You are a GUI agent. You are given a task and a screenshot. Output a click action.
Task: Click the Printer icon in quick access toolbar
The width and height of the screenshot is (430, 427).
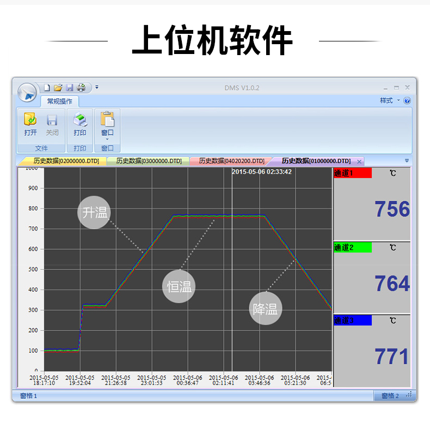[81, 87]
